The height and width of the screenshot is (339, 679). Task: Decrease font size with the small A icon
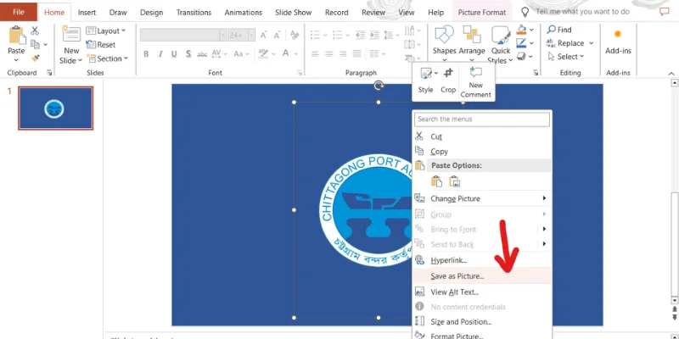(278, 36)
